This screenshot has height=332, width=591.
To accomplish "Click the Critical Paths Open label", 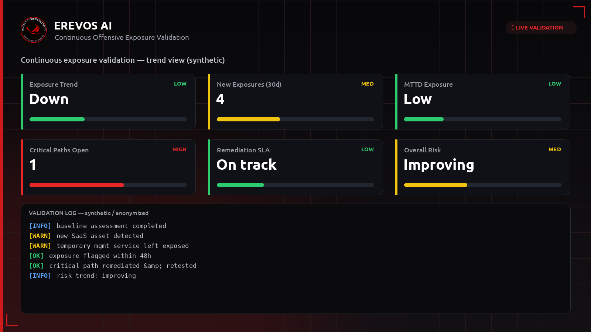I will pyautogui.click(x=59, y=150).
